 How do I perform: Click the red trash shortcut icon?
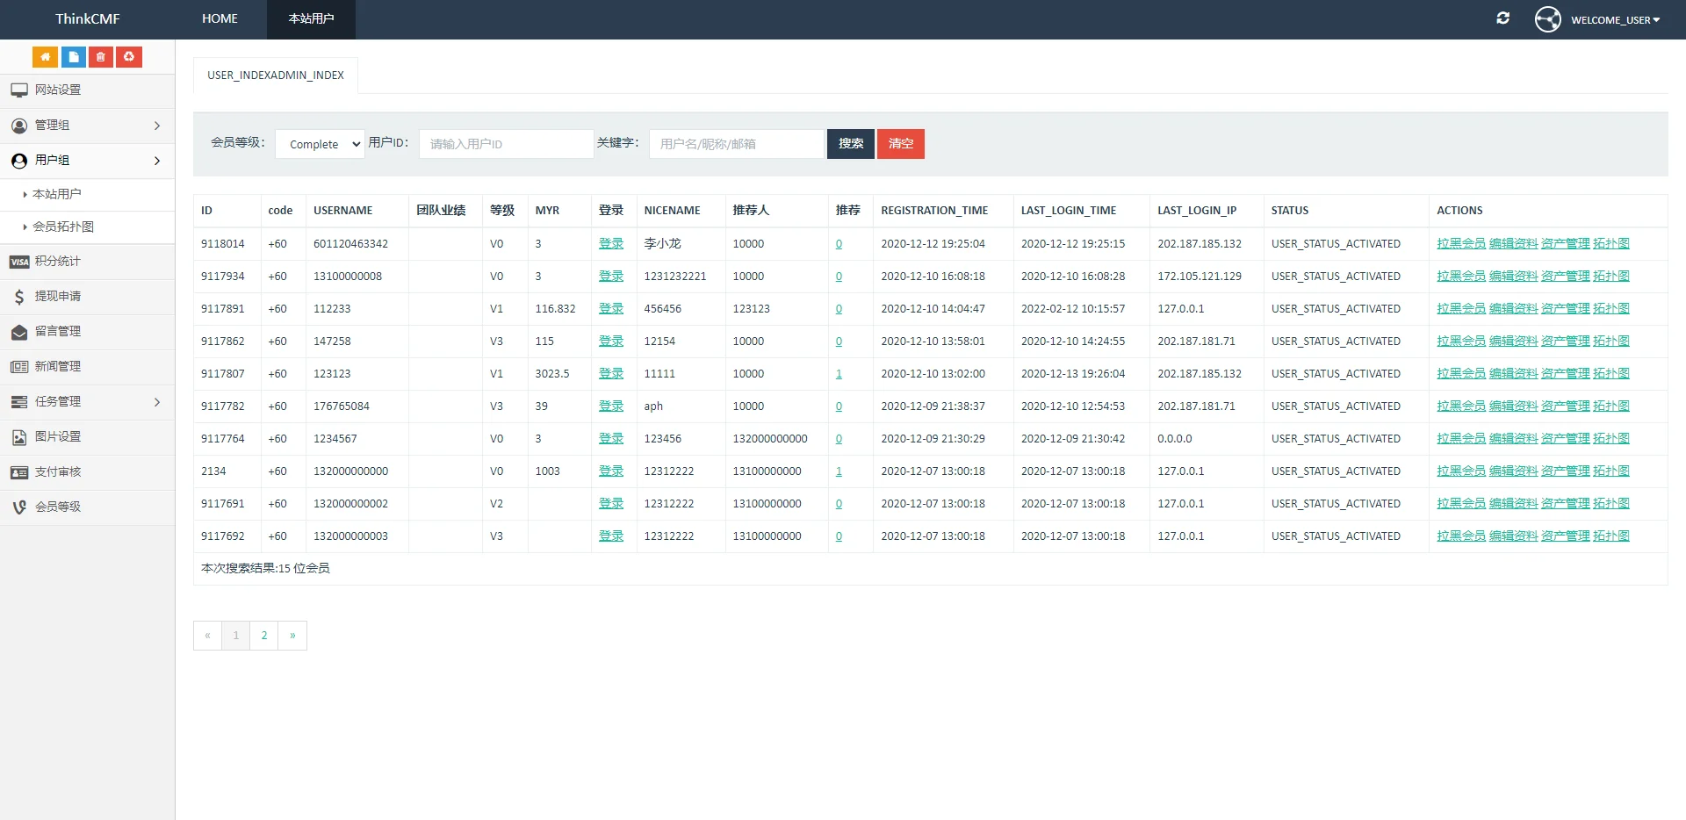tap(101, 57)
